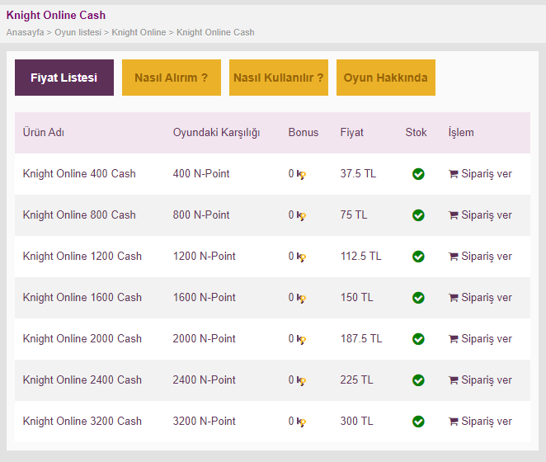Click green stock checkmark for 2000 Cash
Image resolution: width=546 pixels, height=462 pixels.
418,338
